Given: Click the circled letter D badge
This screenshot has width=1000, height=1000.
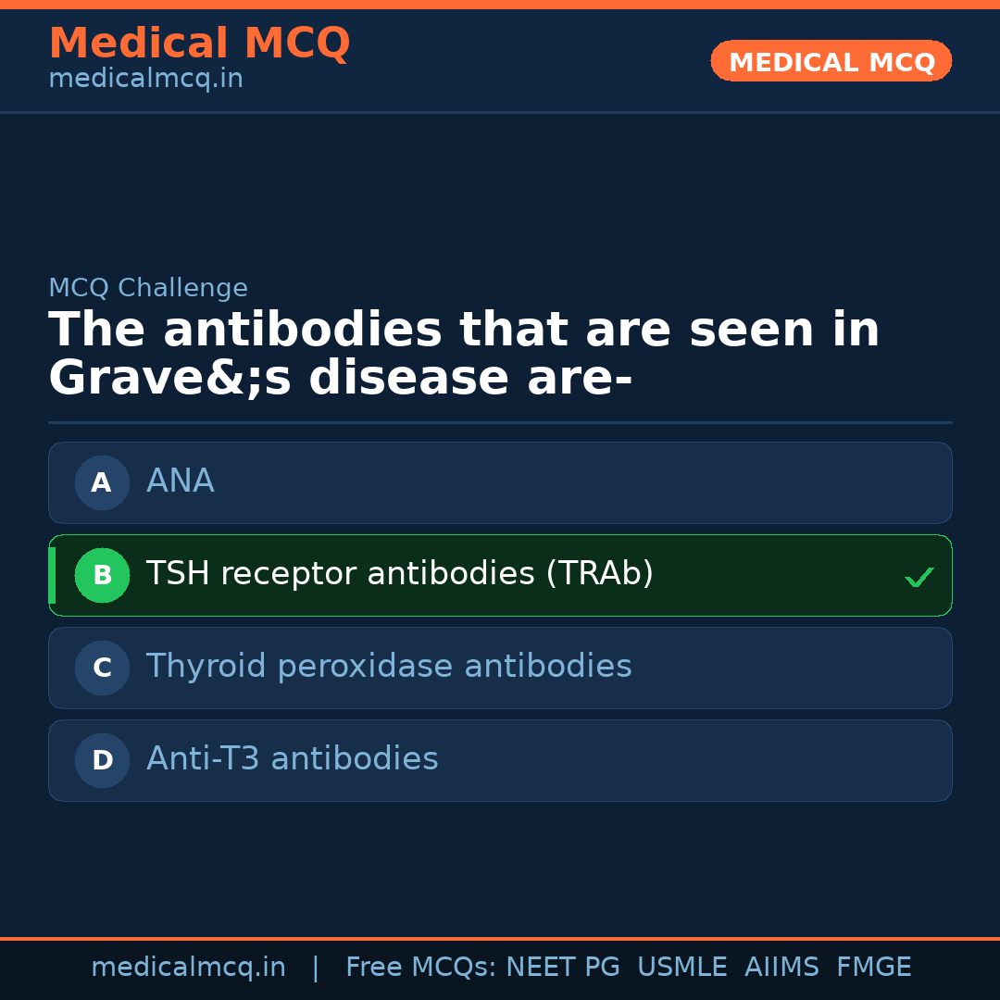Looking at the screenshot, I should [x=102, y=760].
